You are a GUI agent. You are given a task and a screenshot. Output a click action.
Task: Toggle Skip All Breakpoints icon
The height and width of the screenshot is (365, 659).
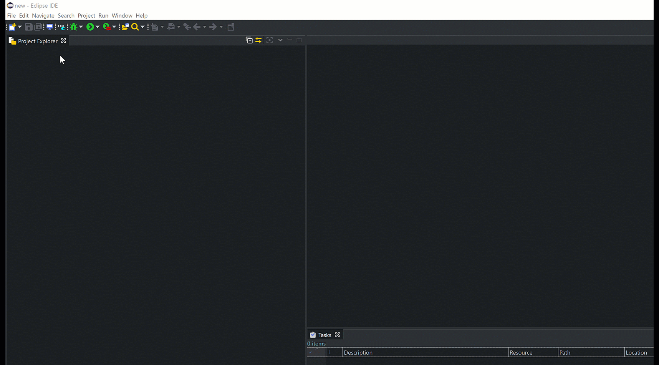coord(61,27)
